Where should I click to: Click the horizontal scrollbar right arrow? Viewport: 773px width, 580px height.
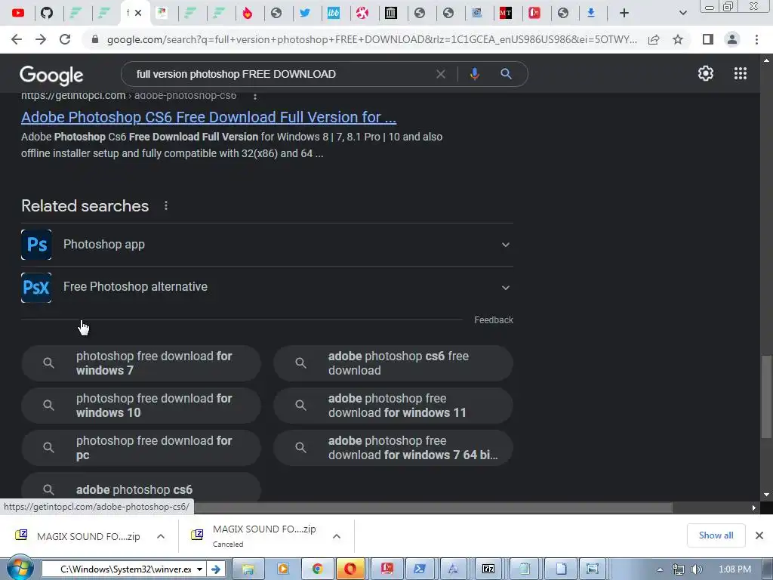(753, 507)
